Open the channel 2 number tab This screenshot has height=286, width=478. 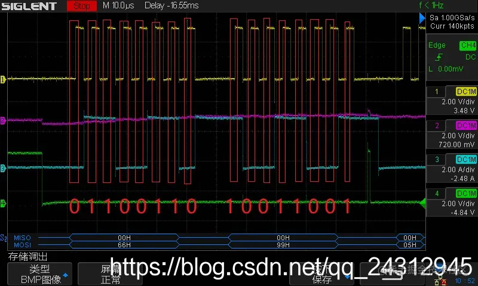coord(437,126)
